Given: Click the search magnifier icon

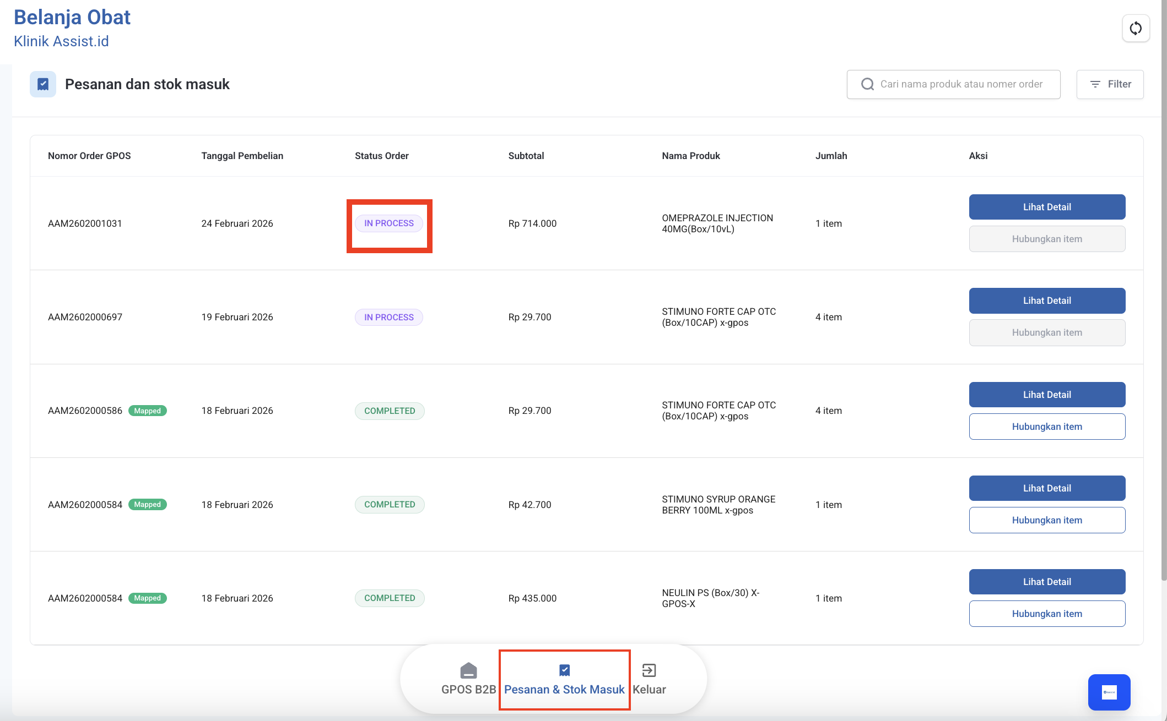Looking at the screenshot, I should (x=867, y=84).
